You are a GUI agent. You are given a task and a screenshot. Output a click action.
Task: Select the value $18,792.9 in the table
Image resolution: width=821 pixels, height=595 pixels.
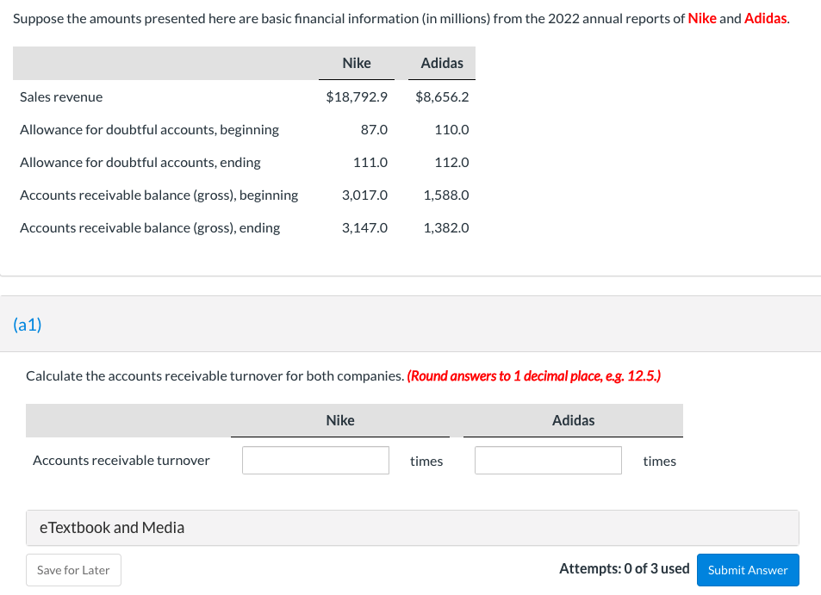(357, 96)
